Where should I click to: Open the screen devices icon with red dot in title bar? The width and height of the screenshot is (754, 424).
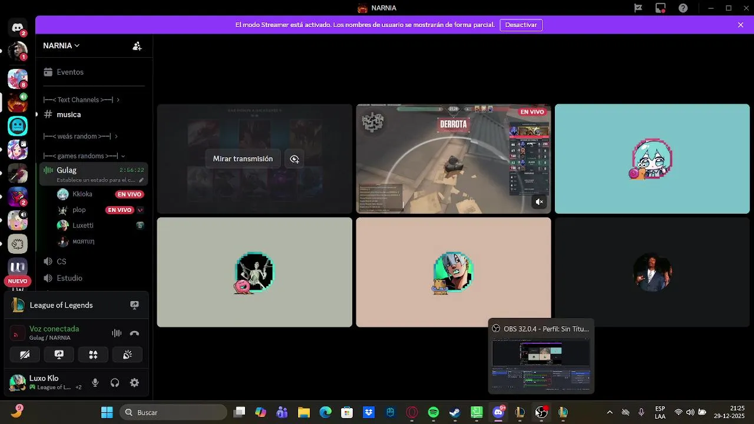[660, 8]
